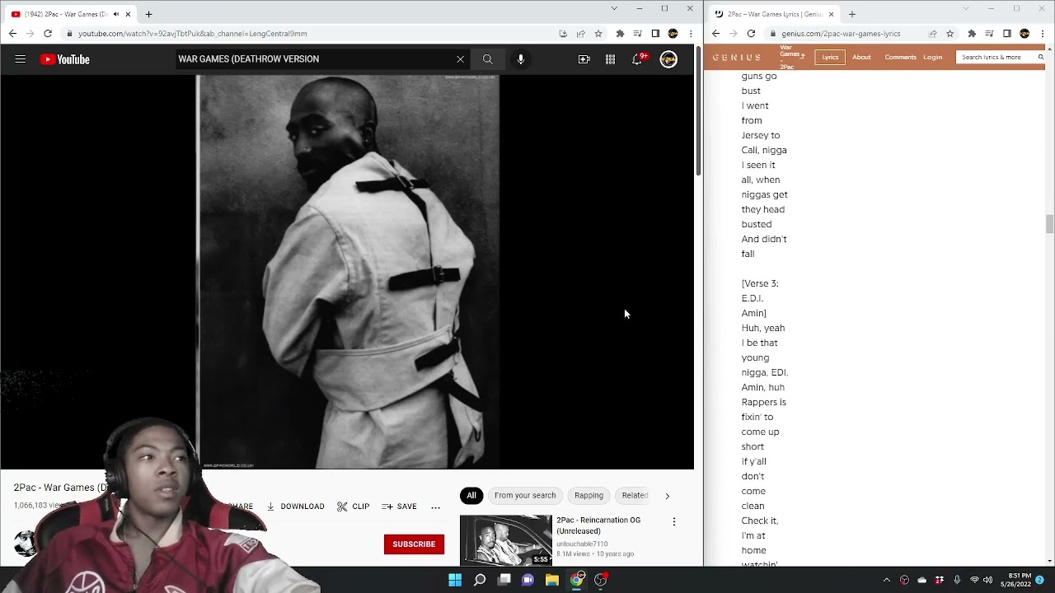Go back in the Genius browser window
This screenshot has height=593, width=1055.
click(715, 34)
